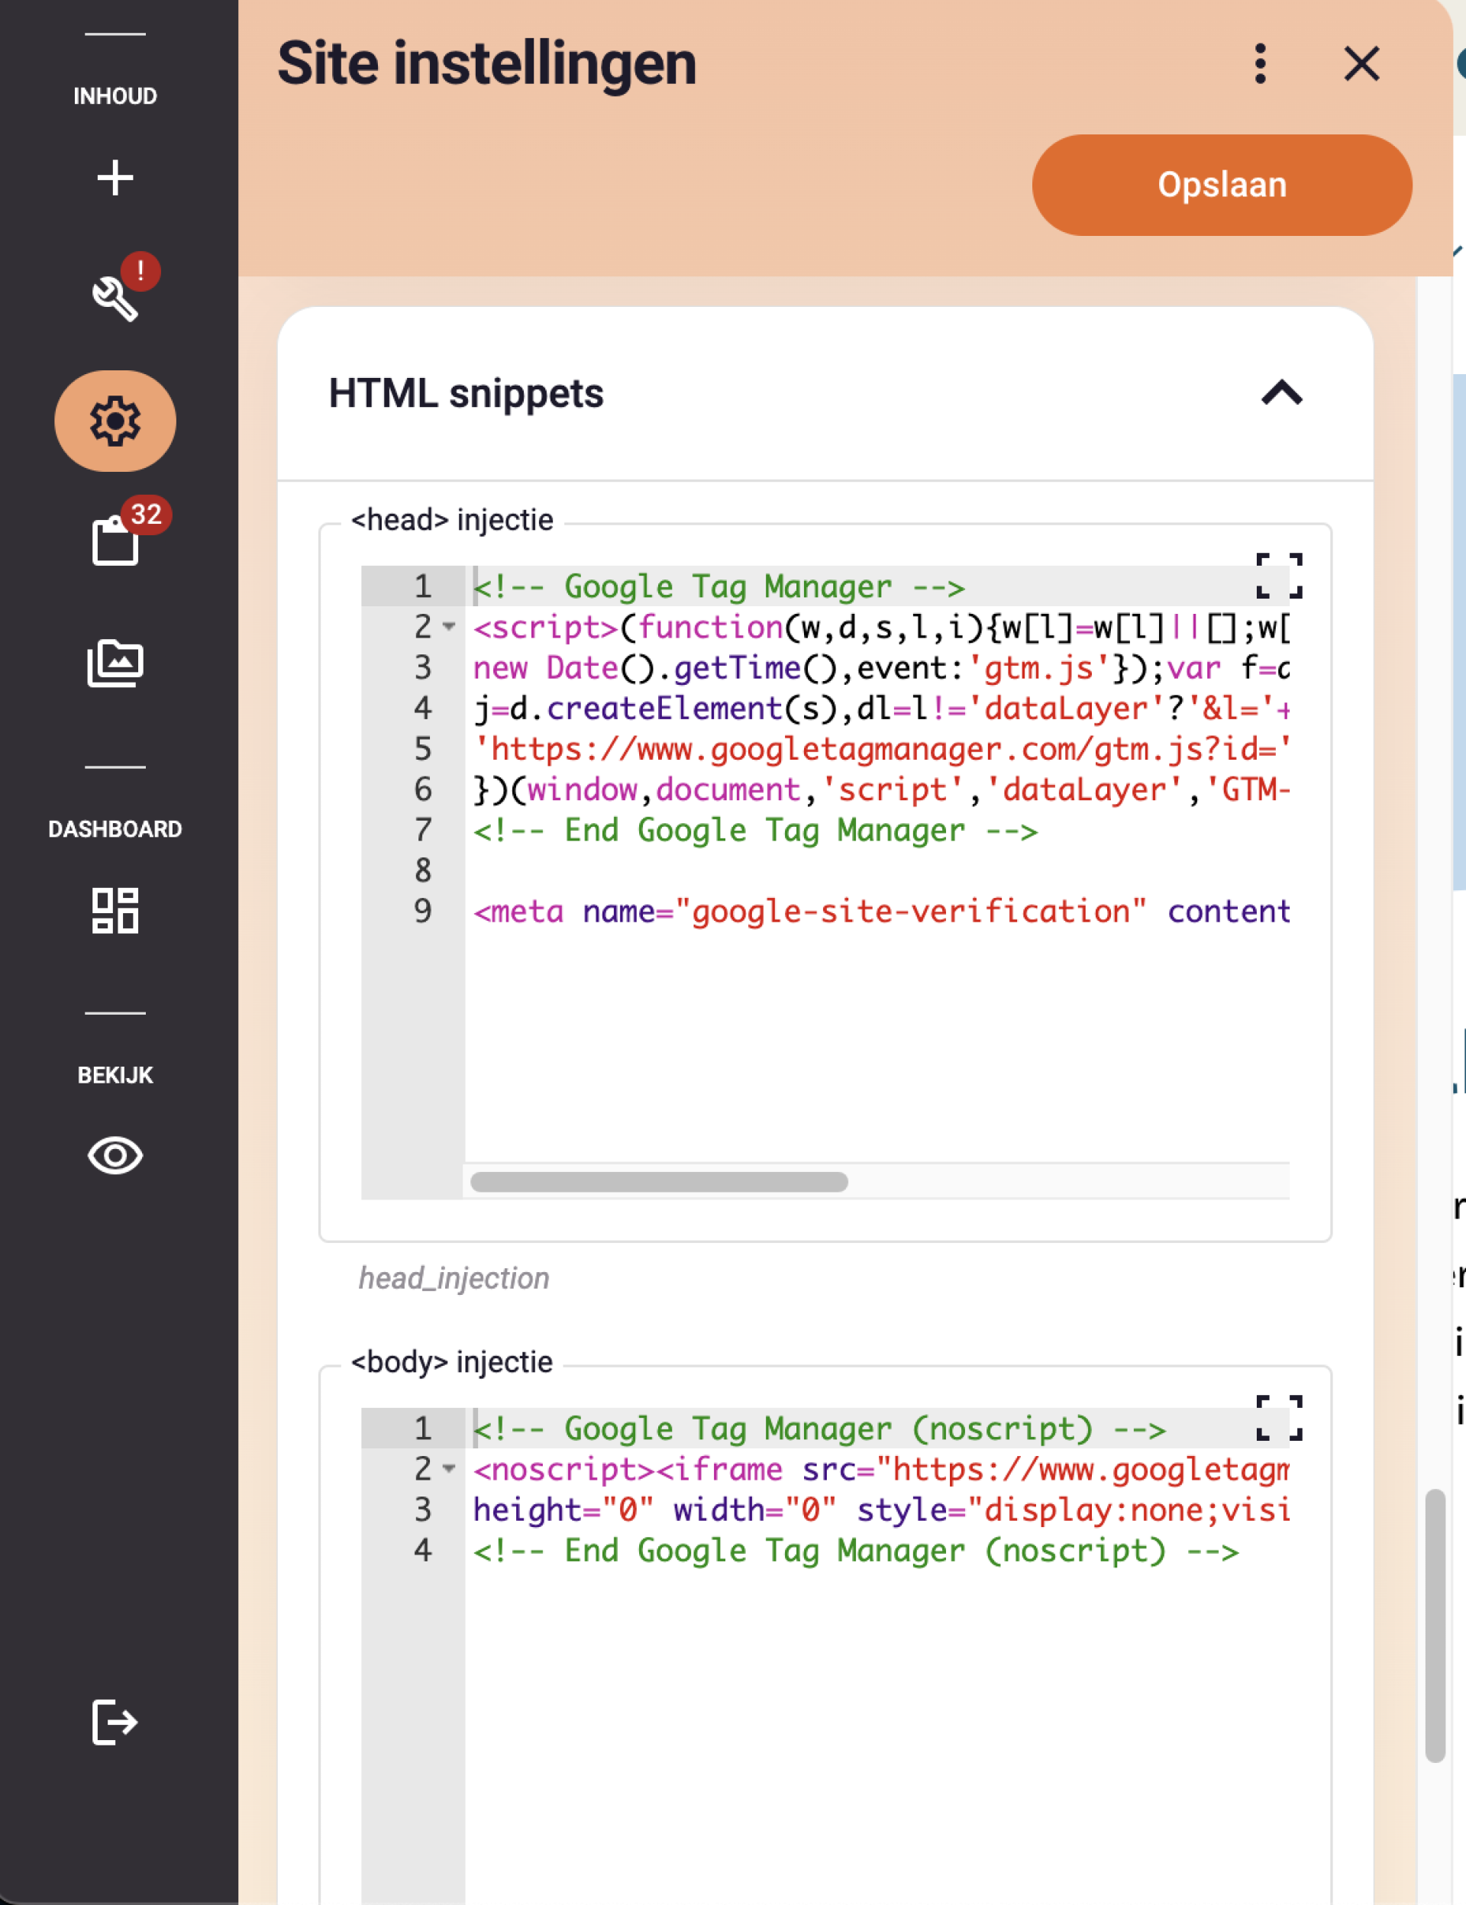Log out using the exit icon
The height and width of the screenshot is (1905, 1466).
pos(115,1722)
